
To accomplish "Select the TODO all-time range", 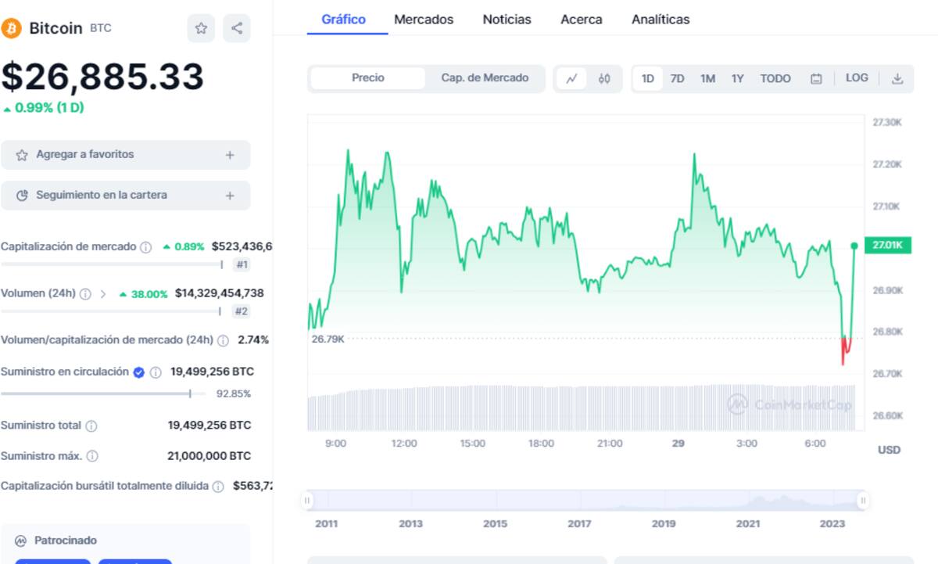I will (775, 78).
